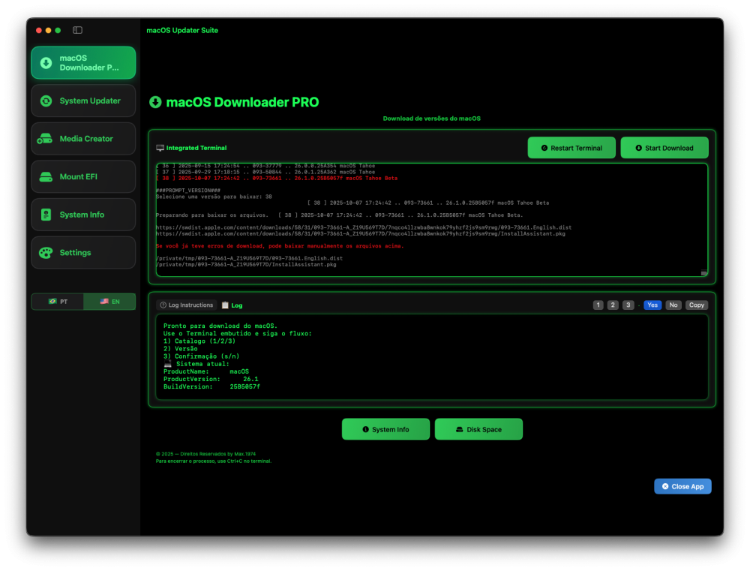
Task: Click the InstallAssistant.pkg URL line
Action: 361,233
